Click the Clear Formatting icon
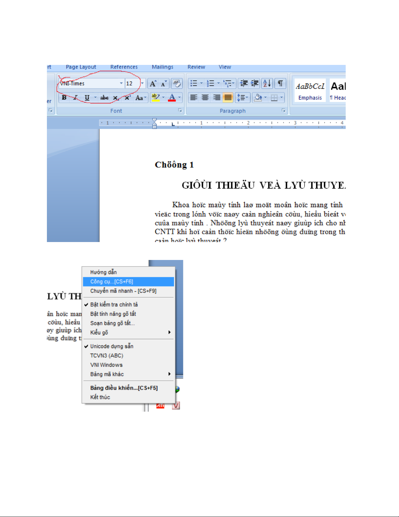The image size is (399, 517). point(177,84)
